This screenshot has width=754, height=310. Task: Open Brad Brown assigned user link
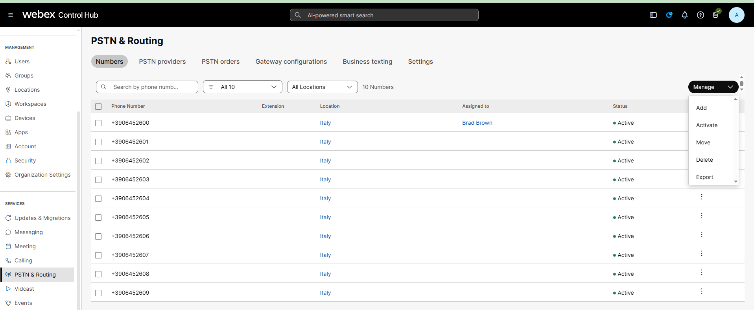coord(477,123)
